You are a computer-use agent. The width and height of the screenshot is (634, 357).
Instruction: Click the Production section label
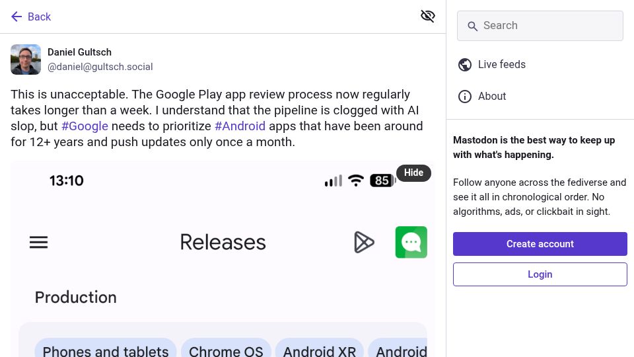pyautogui.click(x=75, y=297)
